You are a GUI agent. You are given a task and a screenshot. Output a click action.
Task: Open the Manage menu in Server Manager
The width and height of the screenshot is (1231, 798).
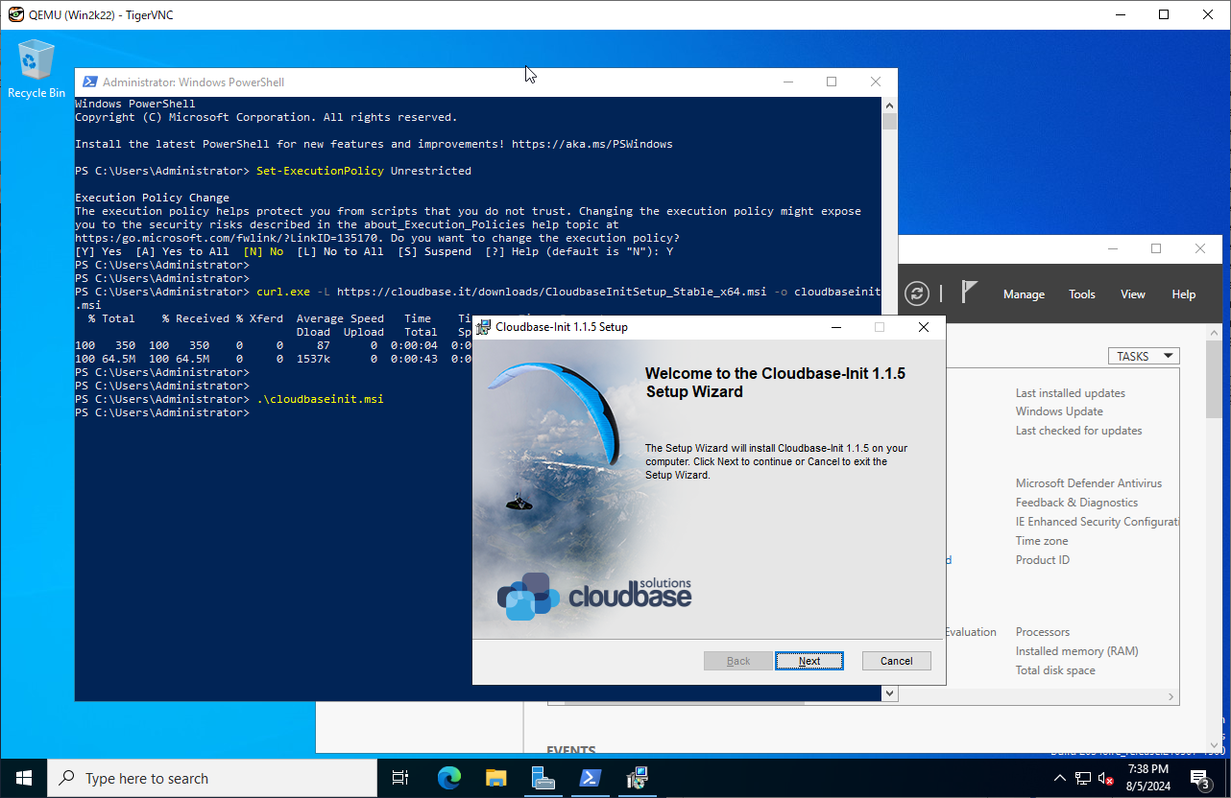click(1024, 294)
